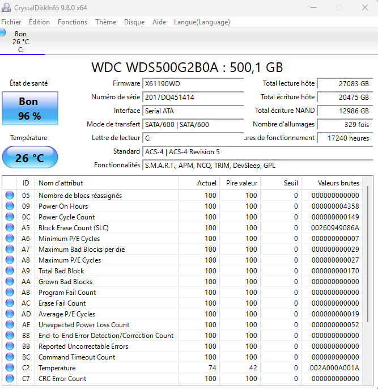Click the Seuil column header
The height and width of the screenshot is (389, 378).
tap(281, 183)
